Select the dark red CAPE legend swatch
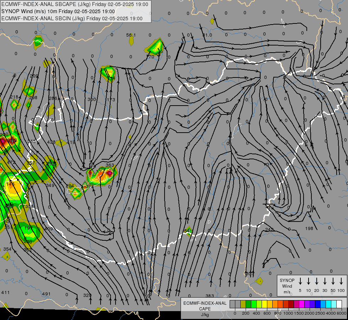 291,304
